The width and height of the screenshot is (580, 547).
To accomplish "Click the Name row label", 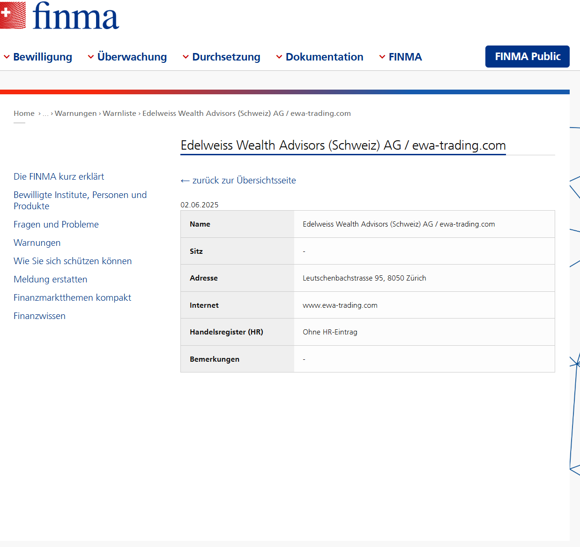I will tap(200, 224).
